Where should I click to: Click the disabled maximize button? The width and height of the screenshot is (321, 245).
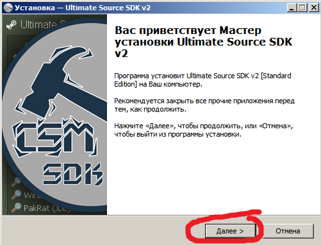coord(302,8)
